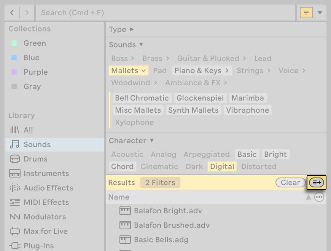Image resolution: width=331 pixels, height=251 pixels.
Task: Toggle the Glockenspiel tag
Action: [x=200, y=98]
